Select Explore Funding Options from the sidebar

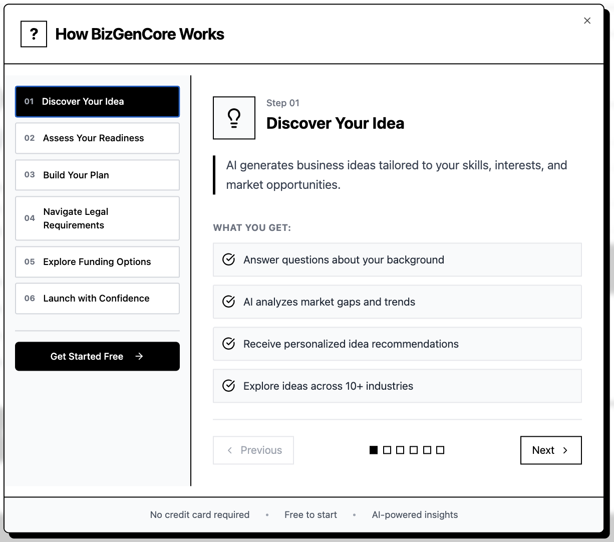point(97,261)
